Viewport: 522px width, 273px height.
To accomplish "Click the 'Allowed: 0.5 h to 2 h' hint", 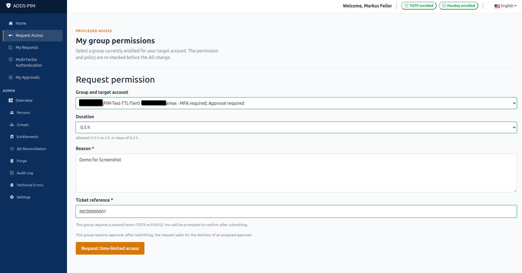I will (x=107, y=138).
